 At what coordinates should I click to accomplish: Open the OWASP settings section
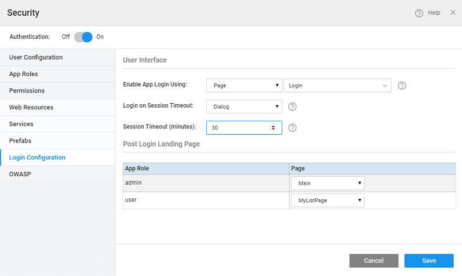20,175
